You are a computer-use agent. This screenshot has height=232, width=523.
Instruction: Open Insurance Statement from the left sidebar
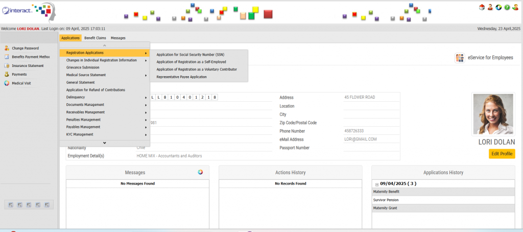28,65
